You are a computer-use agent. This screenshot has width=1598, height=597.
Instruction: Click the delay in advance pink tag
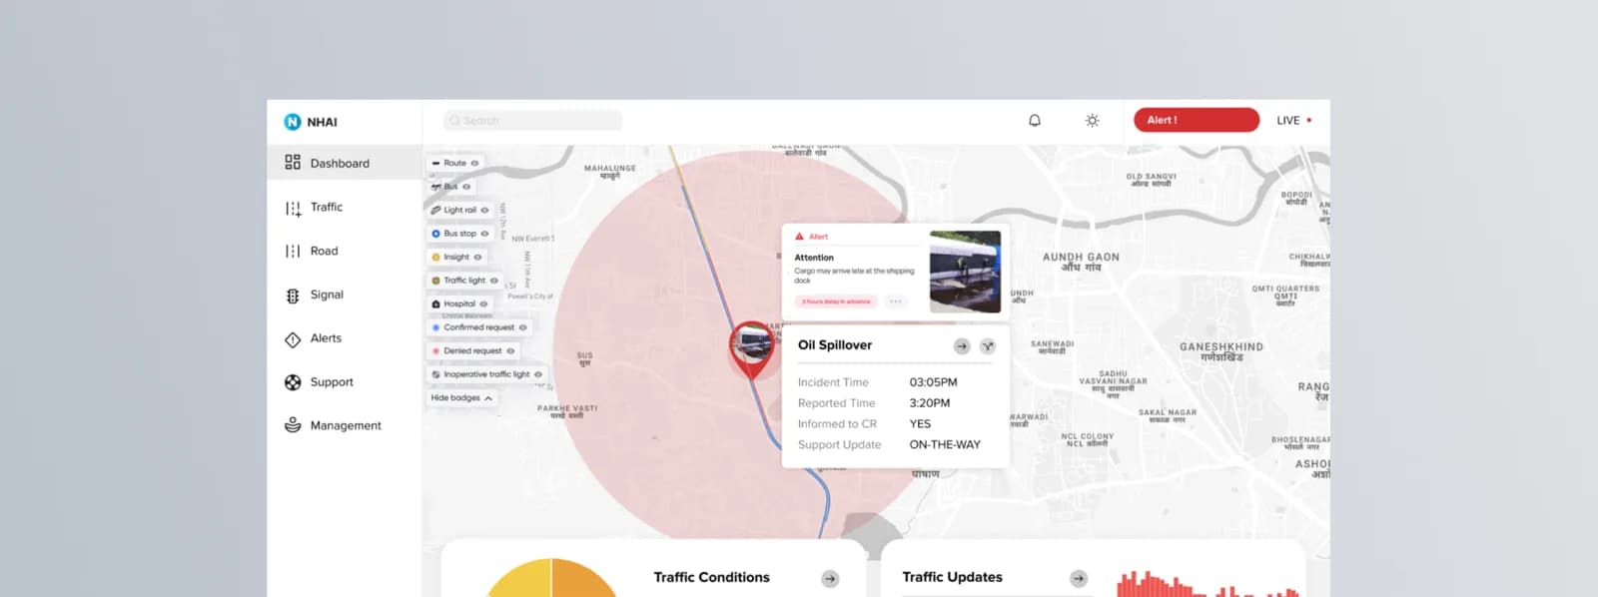[x=836, y=301]
